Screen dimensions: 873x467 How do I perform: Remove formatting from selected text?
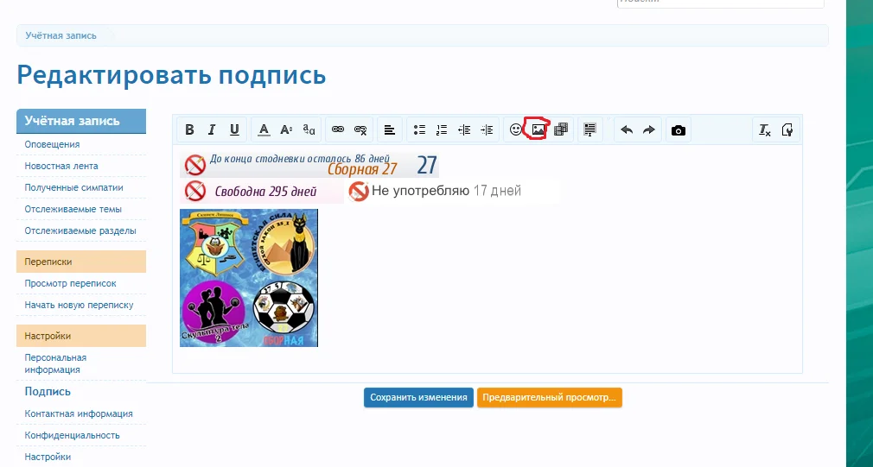(764, 129)
